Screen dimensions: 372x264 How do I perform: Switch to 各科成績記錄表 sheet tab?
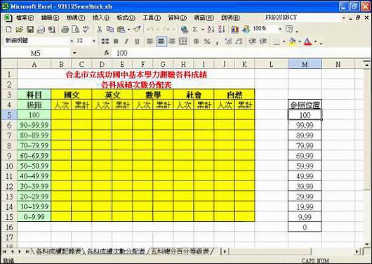pos(58,251)
